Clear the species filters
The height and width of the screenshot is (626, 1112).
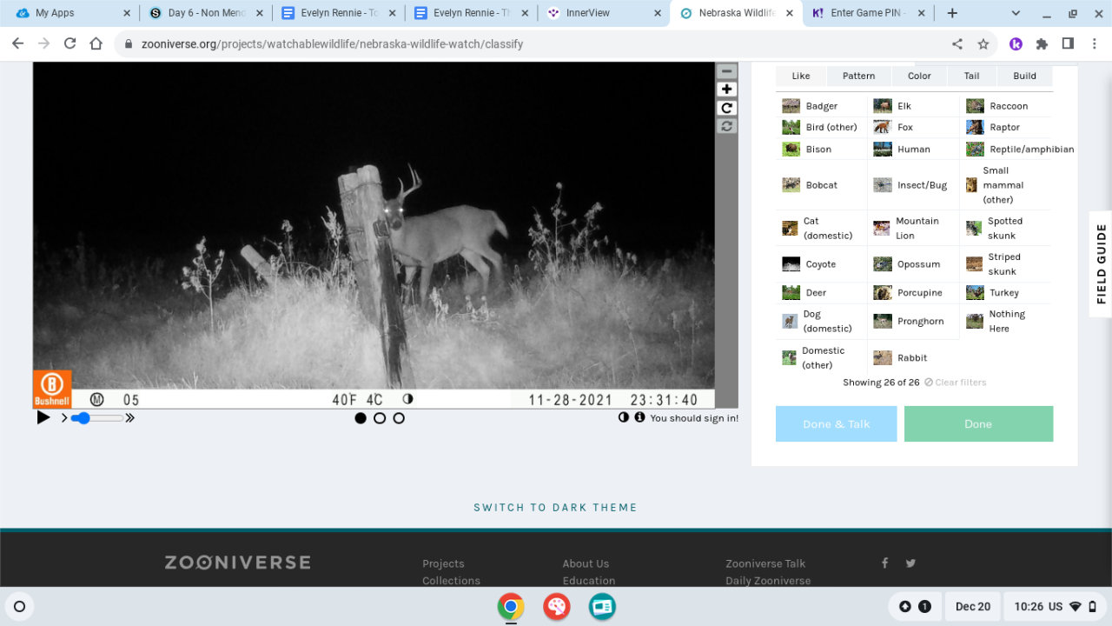click(955, 383)
